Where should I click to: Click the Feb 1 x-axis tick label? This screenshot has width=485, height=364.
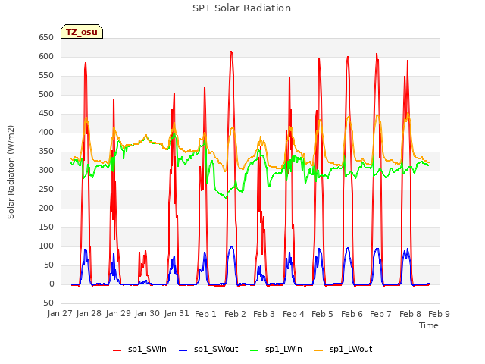205,313
